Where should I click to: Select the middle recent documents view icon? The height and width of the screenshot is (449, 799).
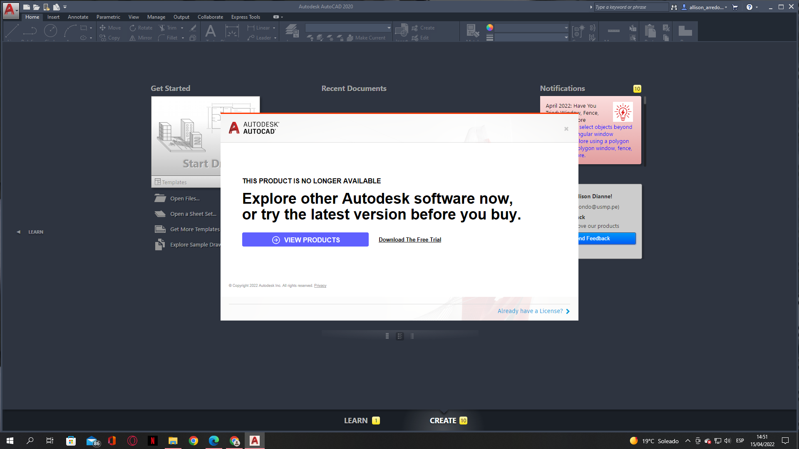pyautogui.click(x=399, y=336)
